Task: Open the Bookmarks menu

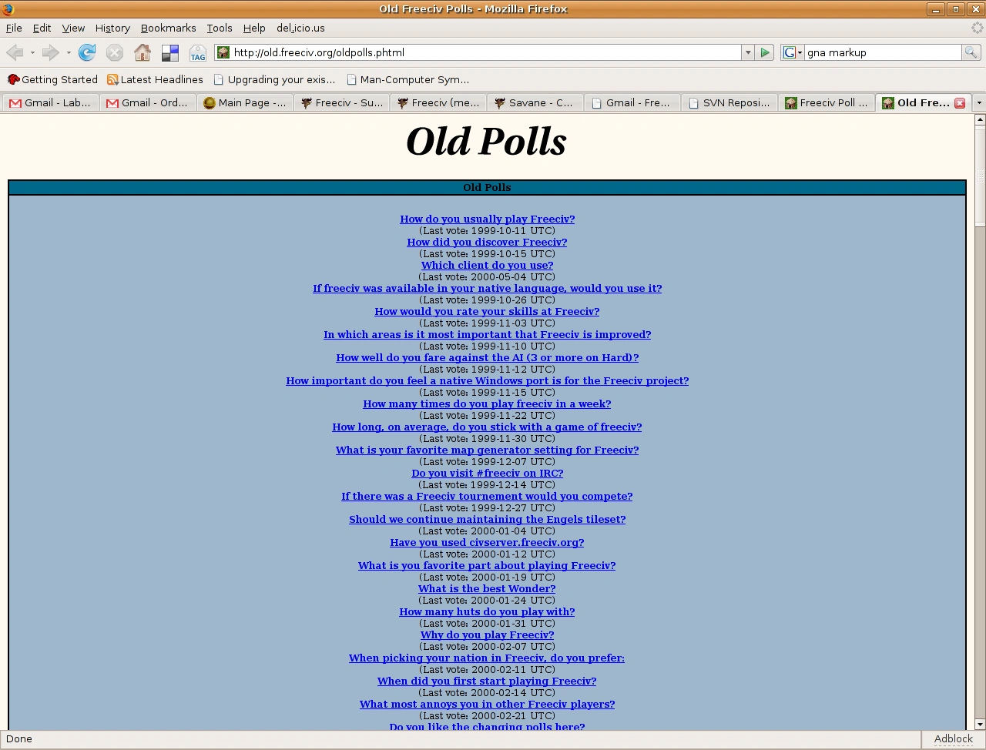Action: coord(168,28)
